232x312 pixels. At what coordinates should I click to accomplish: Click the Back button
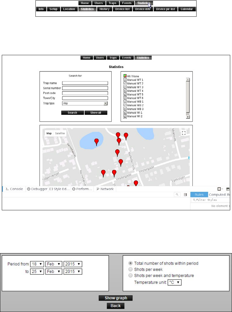(116, 306)
